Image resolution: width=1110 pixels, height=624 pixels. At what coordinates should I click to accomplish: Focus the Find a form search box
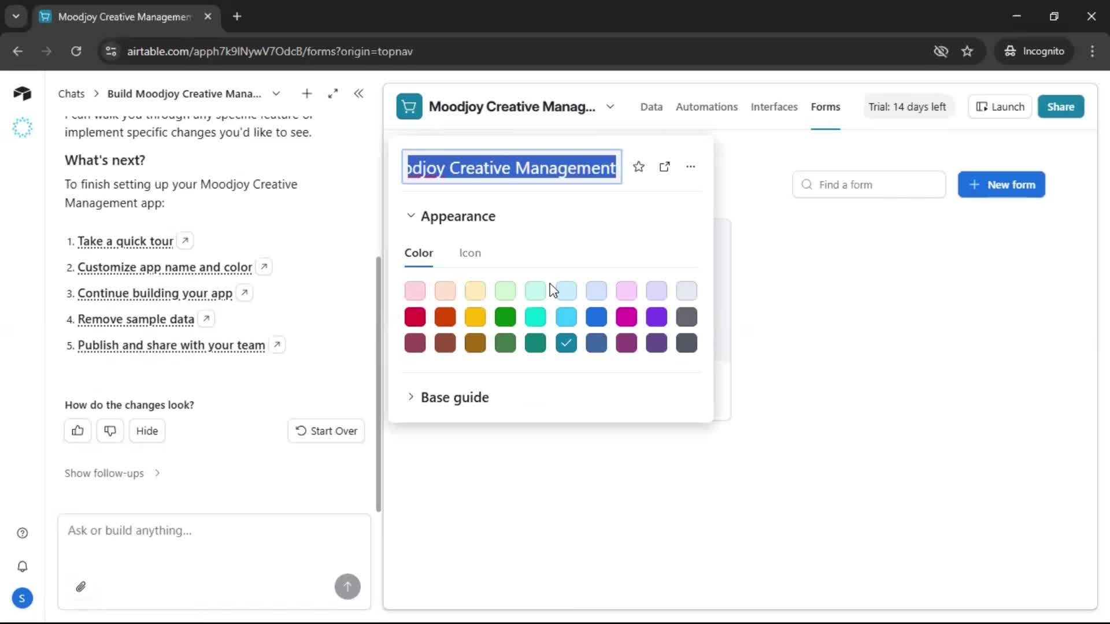pyautogui.click(x=869, y=185)
